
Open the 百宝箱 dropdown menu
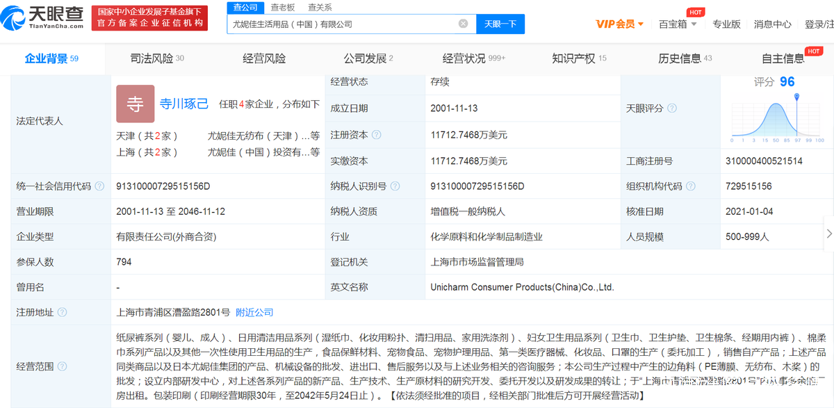678,24
